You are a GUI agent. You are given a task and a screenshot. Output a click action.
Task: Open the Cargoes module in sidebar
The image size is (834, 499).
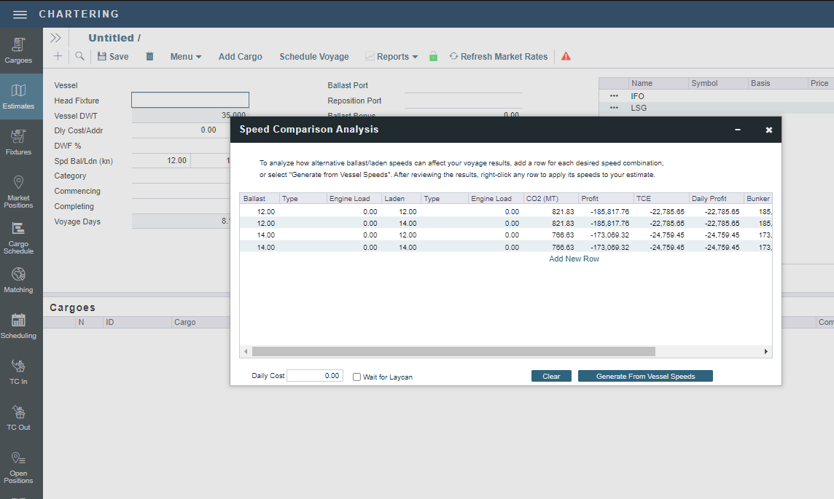point(18,50)
